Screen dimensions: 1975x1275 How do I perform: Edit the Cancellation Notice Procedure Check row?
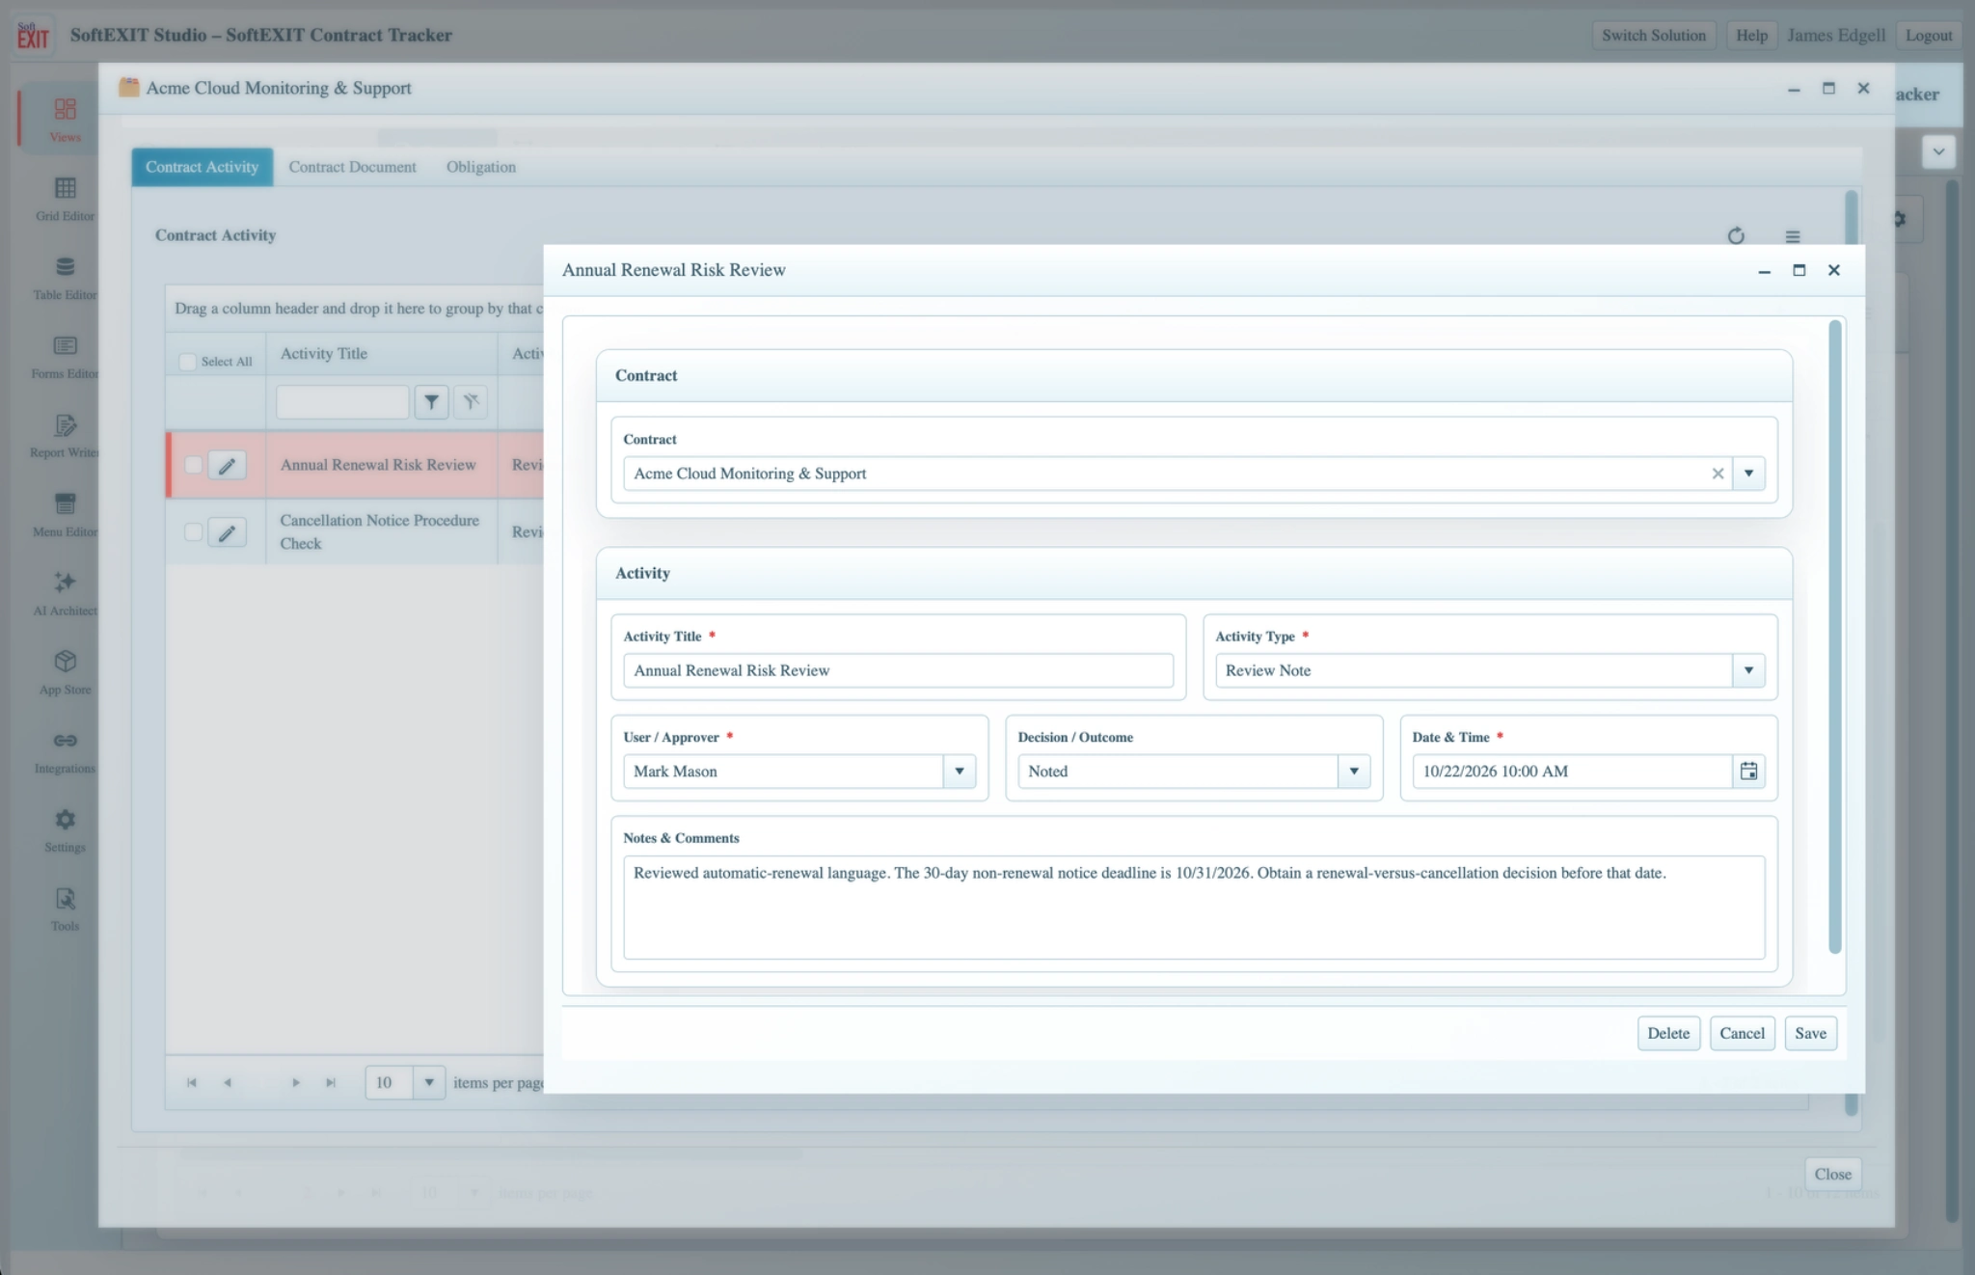227,532
